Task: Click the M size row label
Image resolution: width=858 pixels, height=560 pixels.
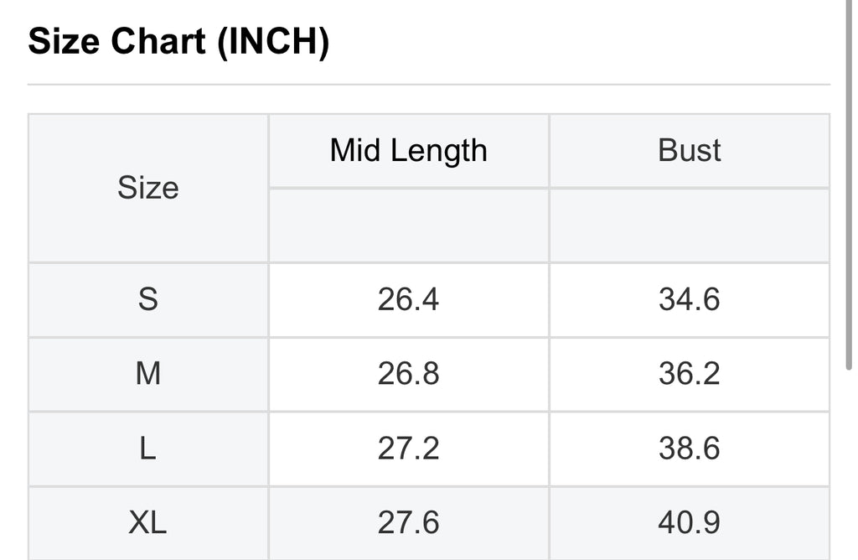Action: coord(148,374)
